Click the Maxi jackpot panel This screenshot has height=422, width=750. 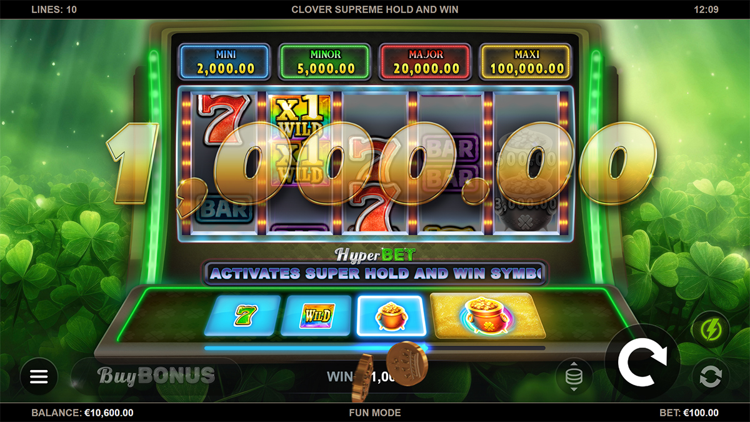pos(525,61)
